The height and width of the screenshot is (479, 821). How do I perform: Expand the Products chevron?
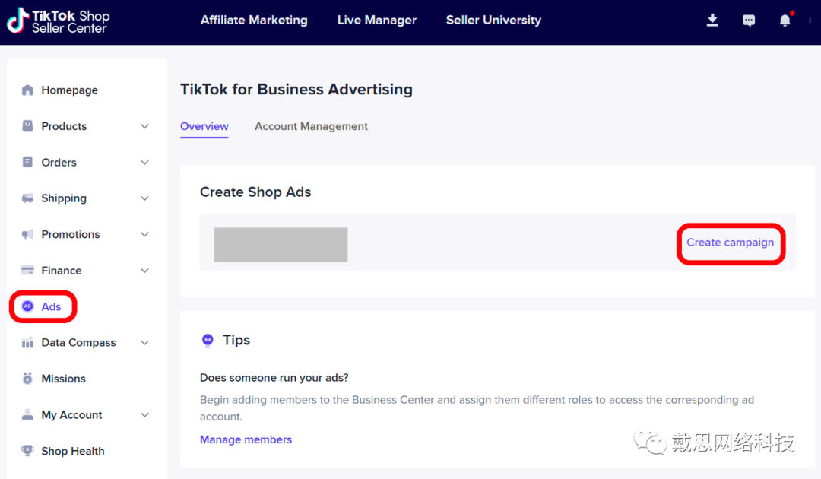click(x=145, y=127)
